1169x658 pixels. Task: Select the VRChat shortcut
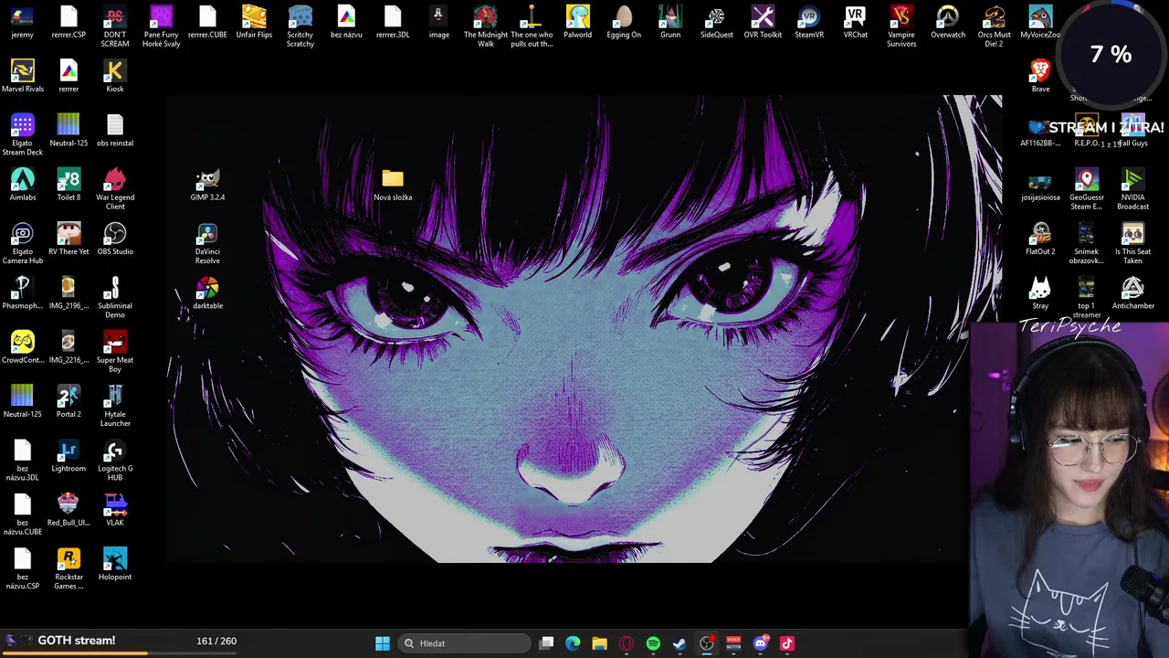[x=855, y=22]
